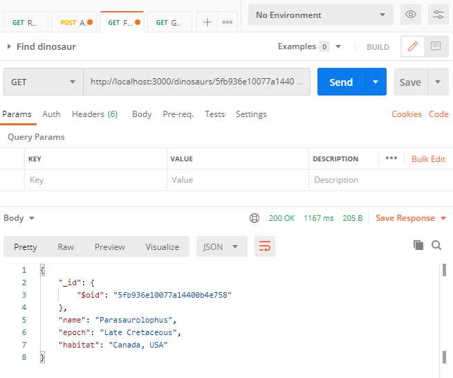Select Preview response view
Screen dimensions: 453x378
click(110, 246)
